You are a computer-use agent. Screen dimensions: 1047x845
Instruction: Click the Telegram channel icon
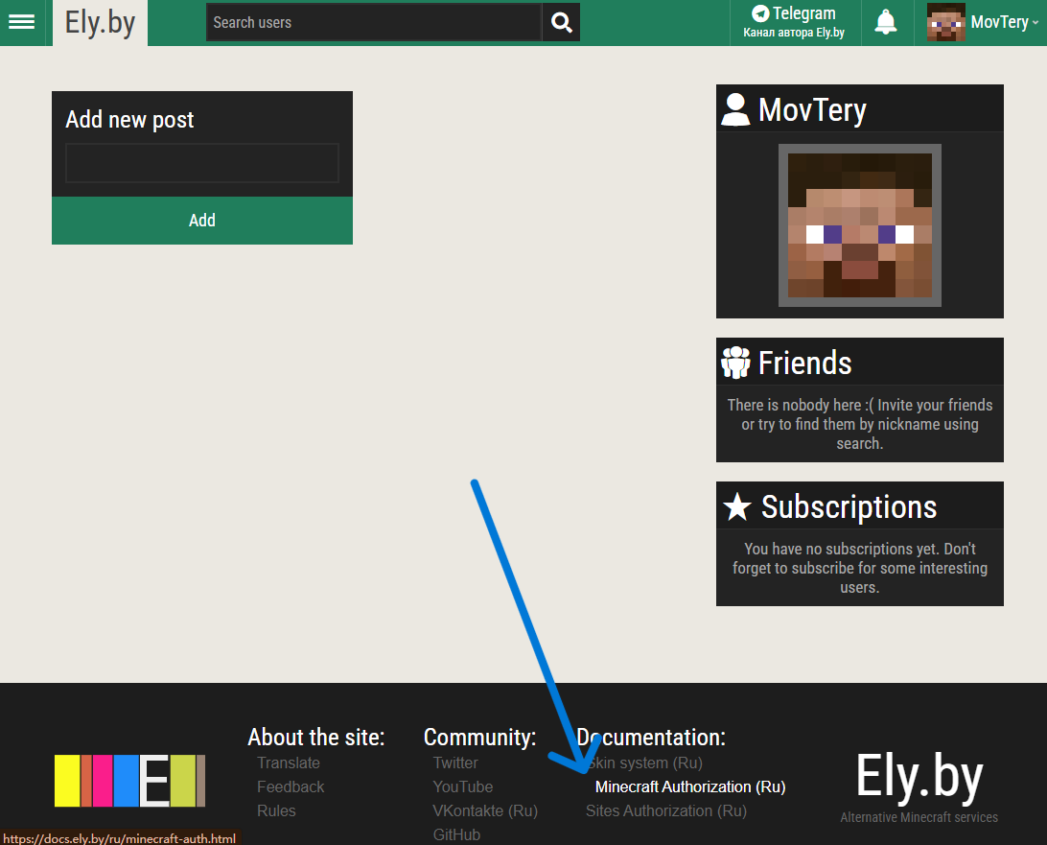pos(760,13)
